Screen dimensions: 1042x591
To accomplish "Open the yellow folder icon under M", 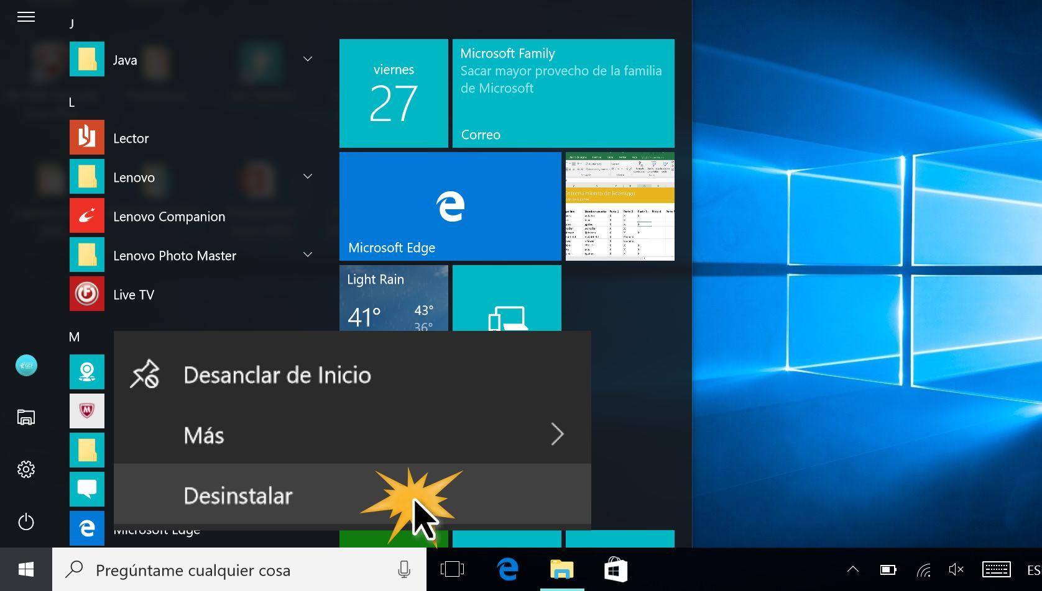I will pos(87,450).
